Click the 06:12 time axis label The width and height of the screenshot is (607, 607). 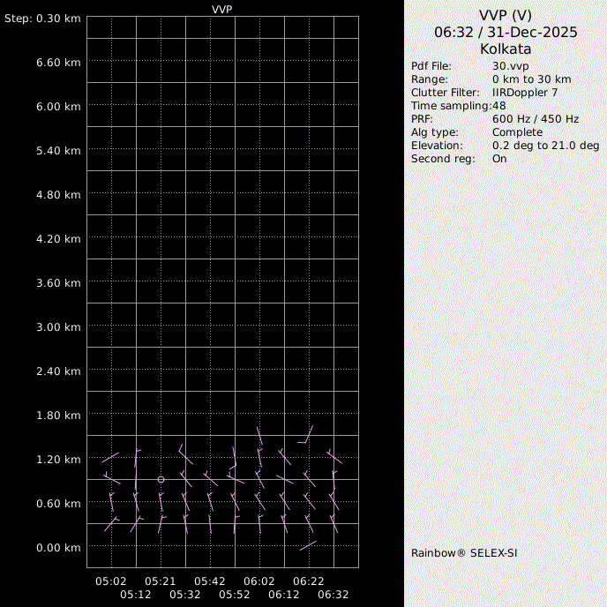pyautogui.click(x=284, y=595)
